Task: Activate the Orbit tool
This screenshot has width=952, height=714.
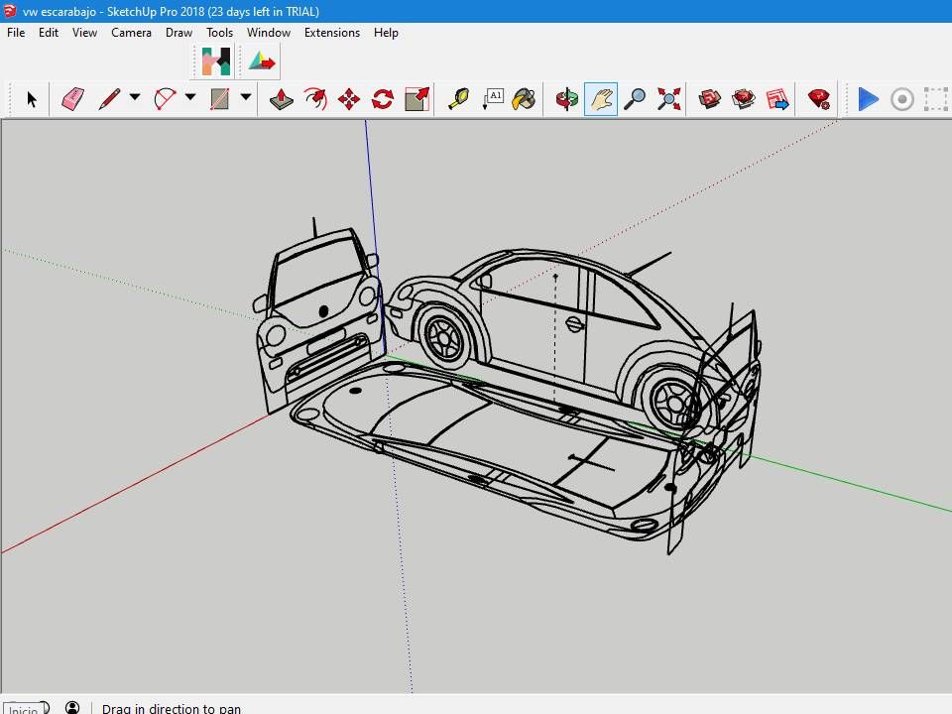Action: pos(567,99)
